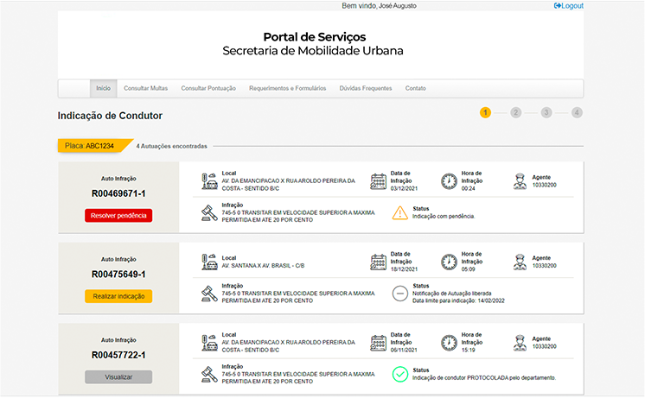Click clock icon showing 05:09

tap(450, 262)
